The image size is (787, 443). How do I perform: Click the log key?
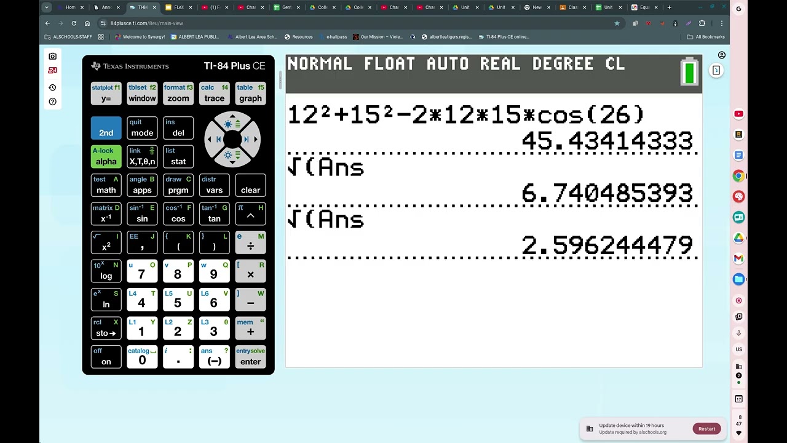pos(106,271)
